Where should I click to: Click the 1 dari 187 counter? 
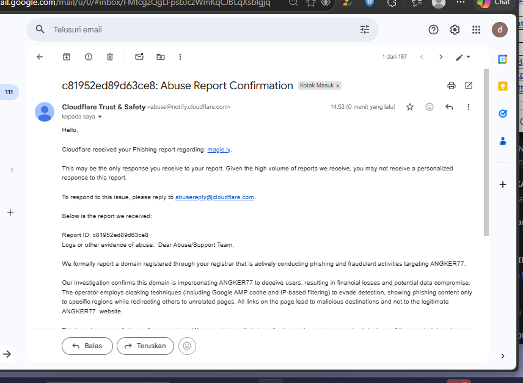(395, 57)
